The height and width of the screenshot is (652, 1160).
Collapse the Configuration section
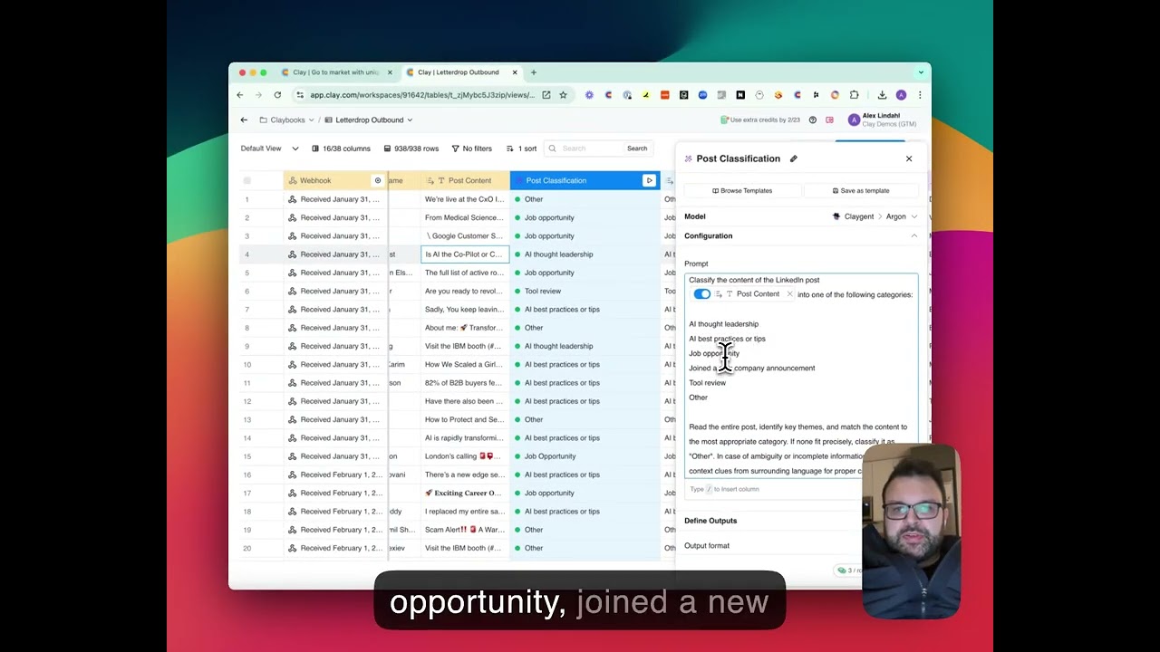[x=913, y=236]
